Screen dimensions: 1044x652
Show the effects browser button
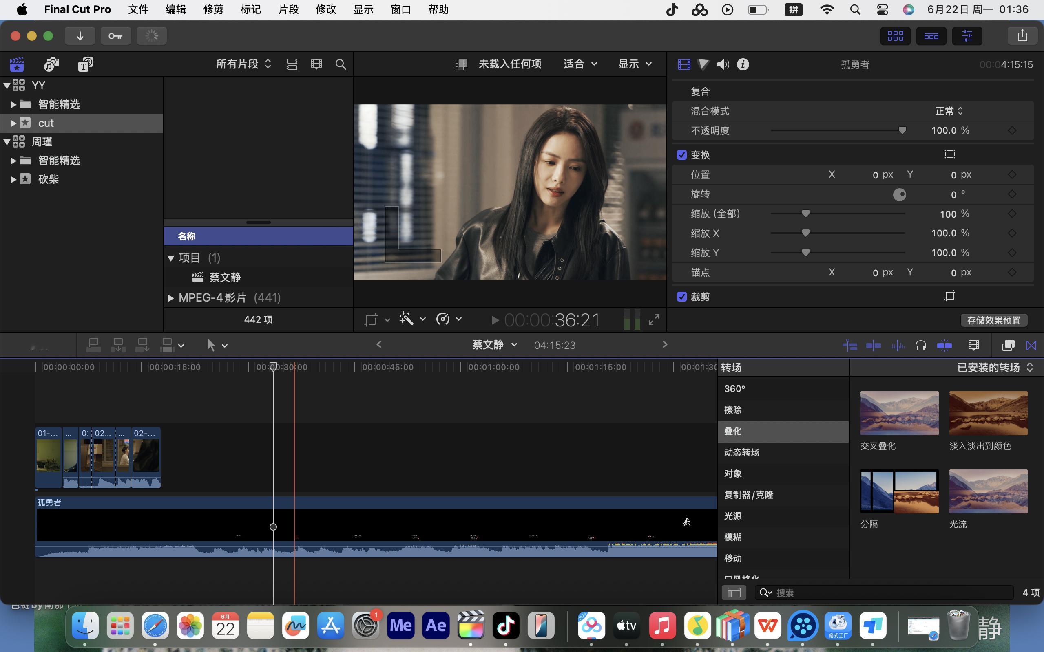(1008, 345)
